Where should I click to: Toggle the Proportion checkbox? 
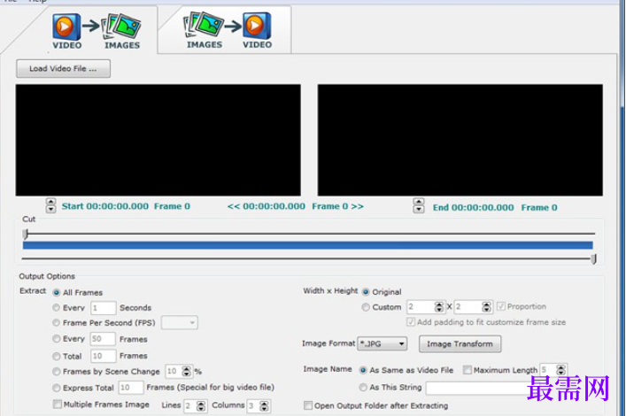pos(500,306)
